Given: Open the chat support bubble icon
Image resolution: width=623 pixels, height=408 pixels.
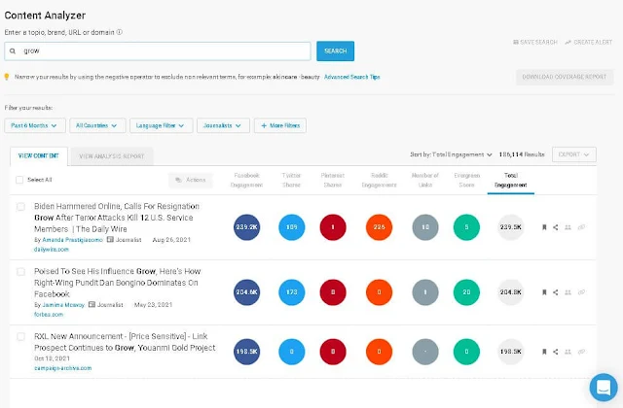Looking at the screenshot, I should click(x=604, y=387).
